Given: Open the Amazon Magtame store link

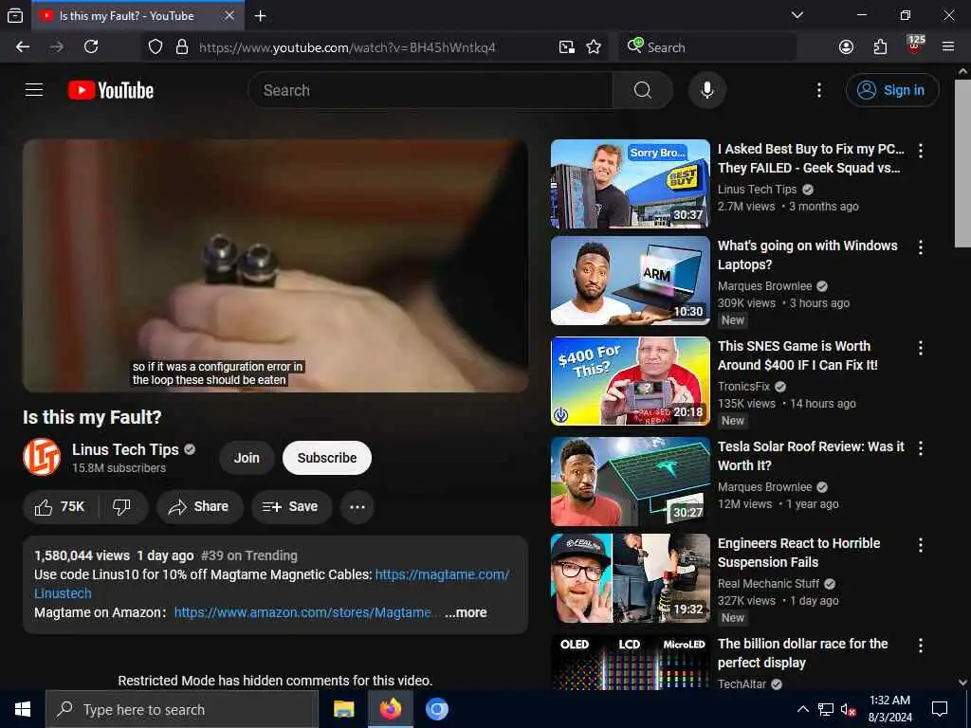Looking at the screenshot, I should tap(302, 613).
